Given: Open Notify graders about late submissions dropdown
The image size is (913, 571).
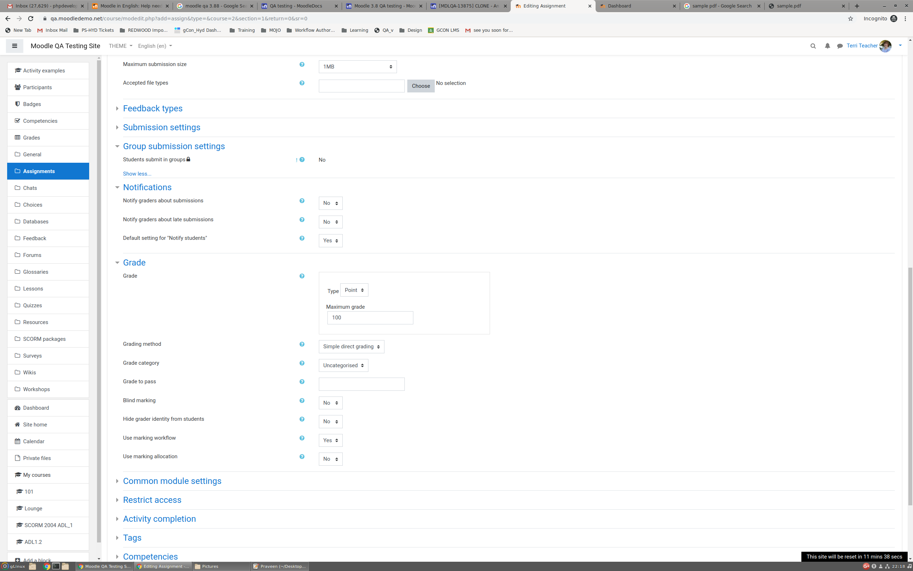Looking at the screenshot, I should [x=331, y=222].
